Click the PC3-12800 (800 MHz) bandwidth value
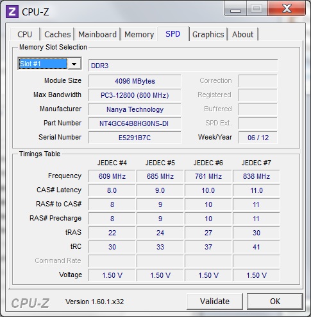 coord(135,95)
